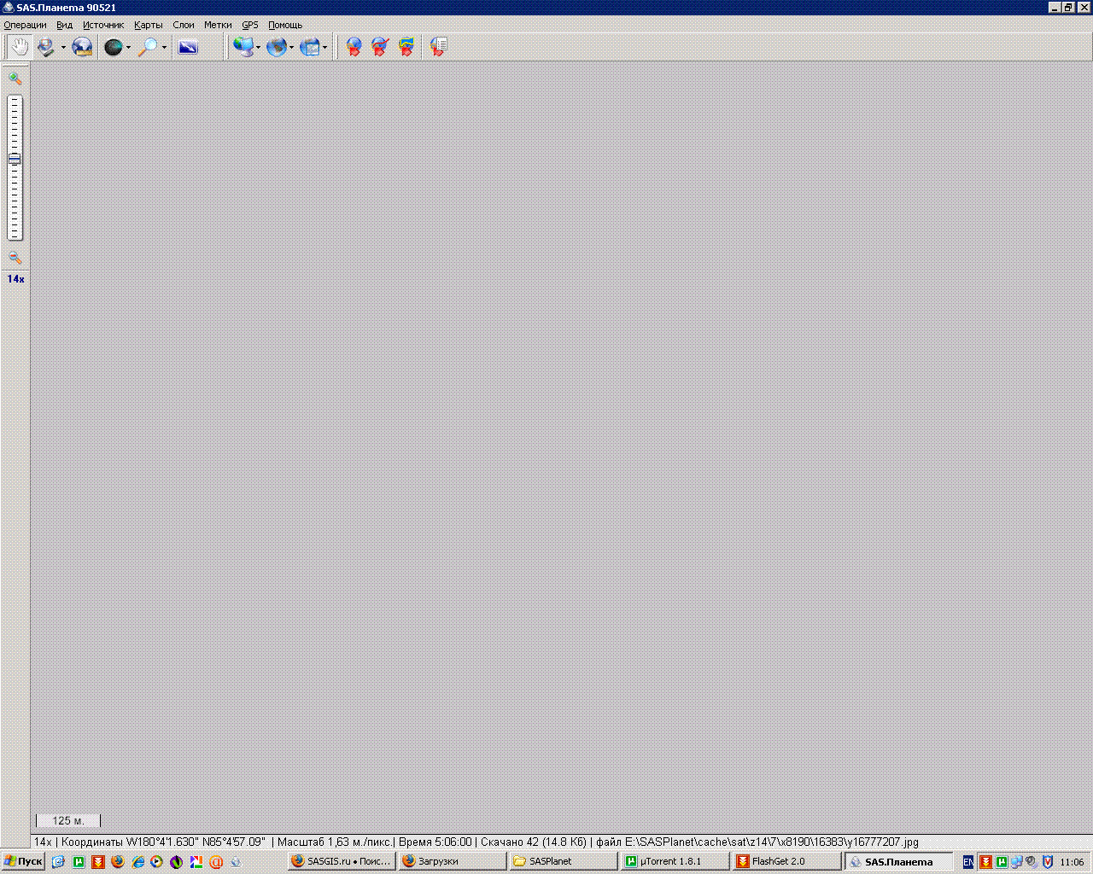Zoom out using the red magnifier icon
This screenshot has height=874, width=1093.
pos(15,258)
